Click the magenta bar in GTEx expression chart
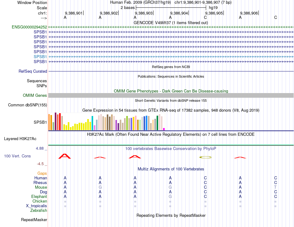 pos(164,129)
